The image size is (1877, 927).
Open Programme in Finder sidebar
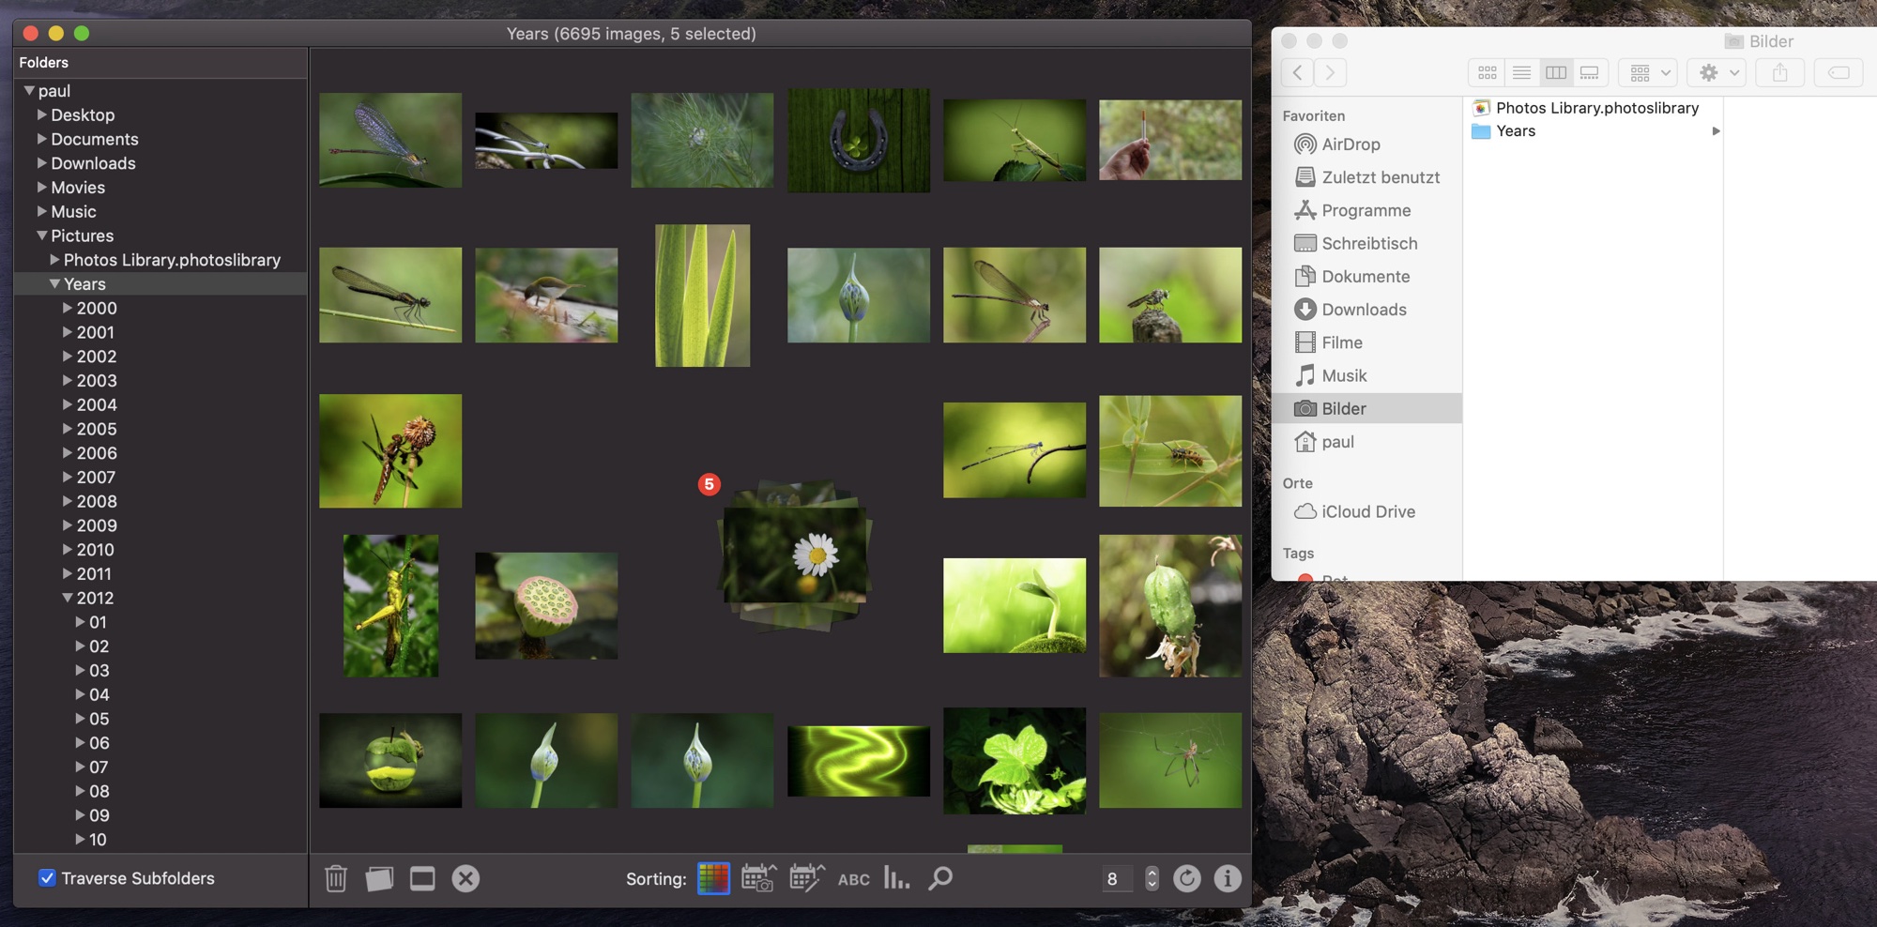1366,210
